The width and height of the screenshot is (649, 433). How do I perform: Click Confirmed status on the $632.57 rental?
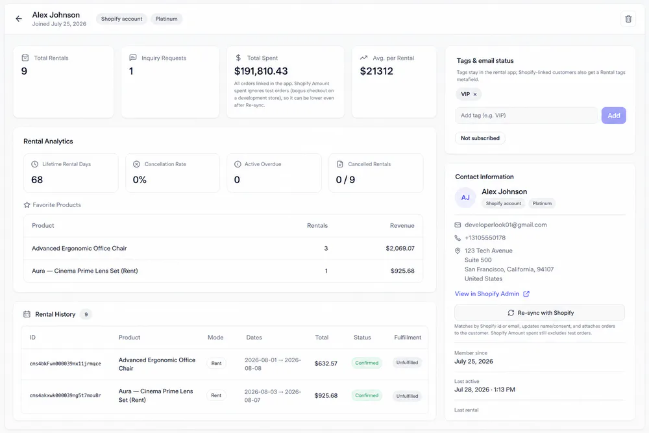tap(367, 363)
